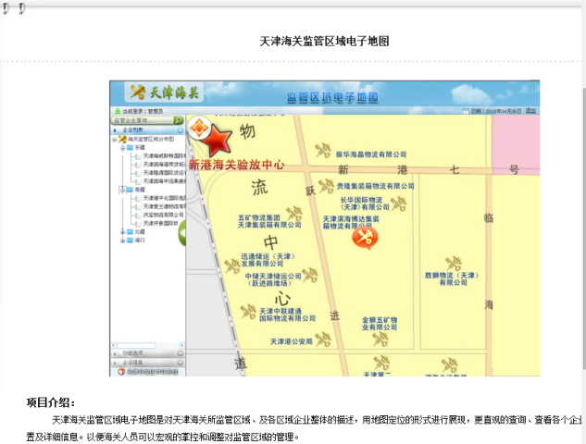Expand the 北疆 folder node
The height and width of the screenshot is (444, 586).
click(x=122, y=232)
